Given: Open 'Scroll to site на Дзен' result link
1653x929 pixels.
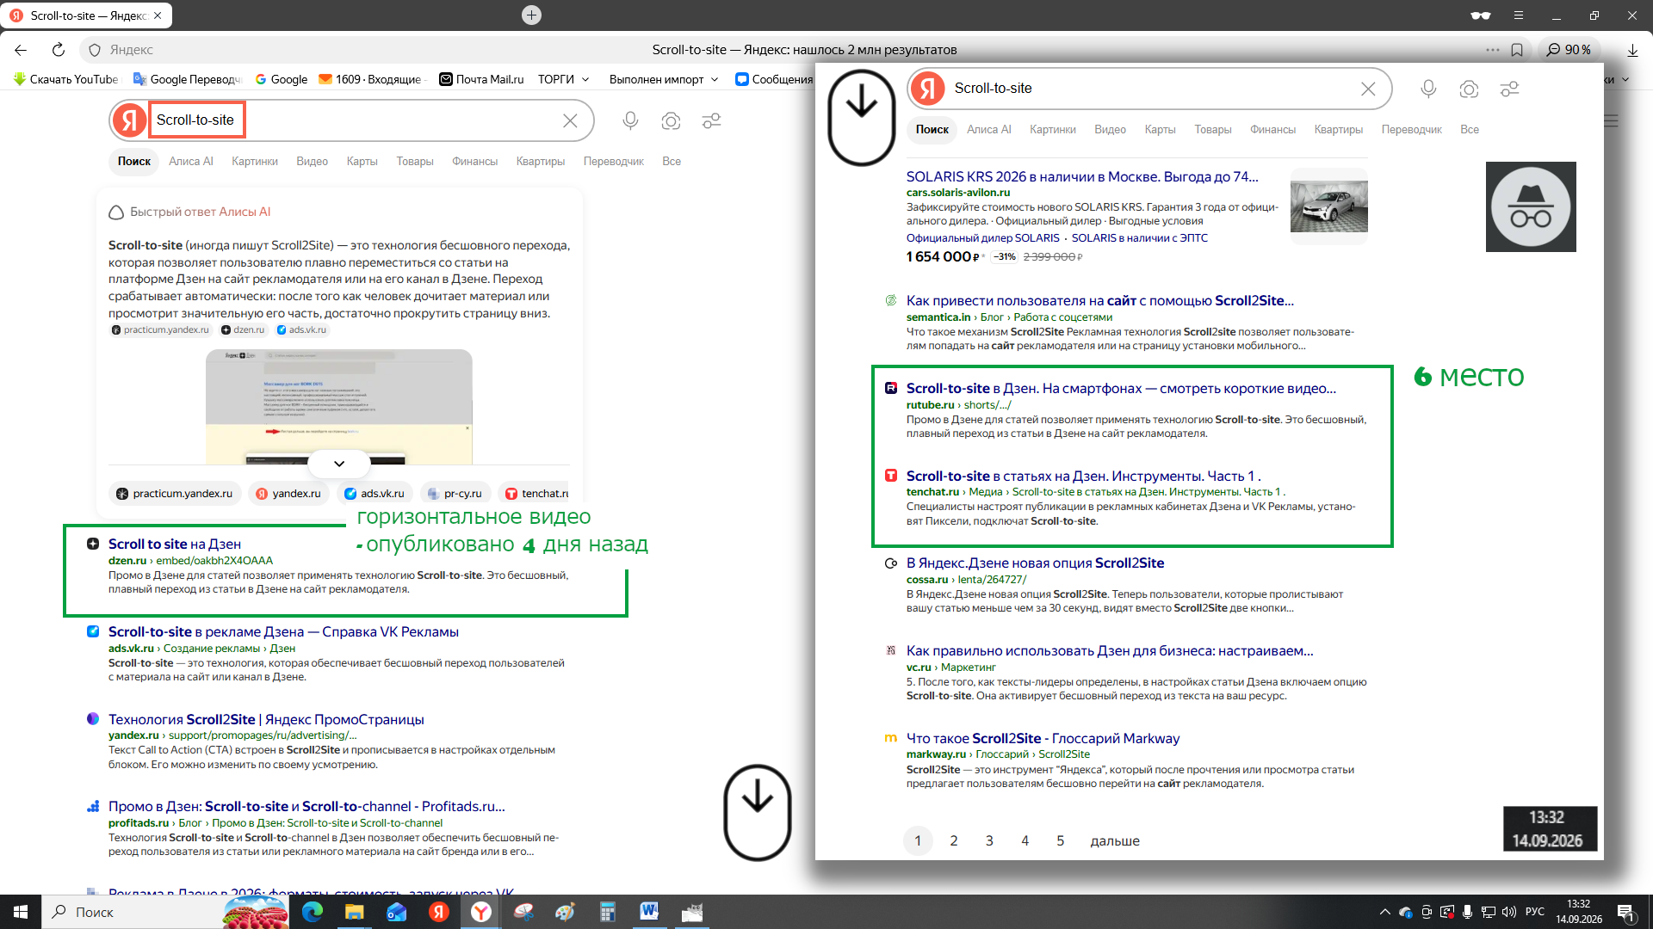Looking at the screenshot, I should pos(175,544).
